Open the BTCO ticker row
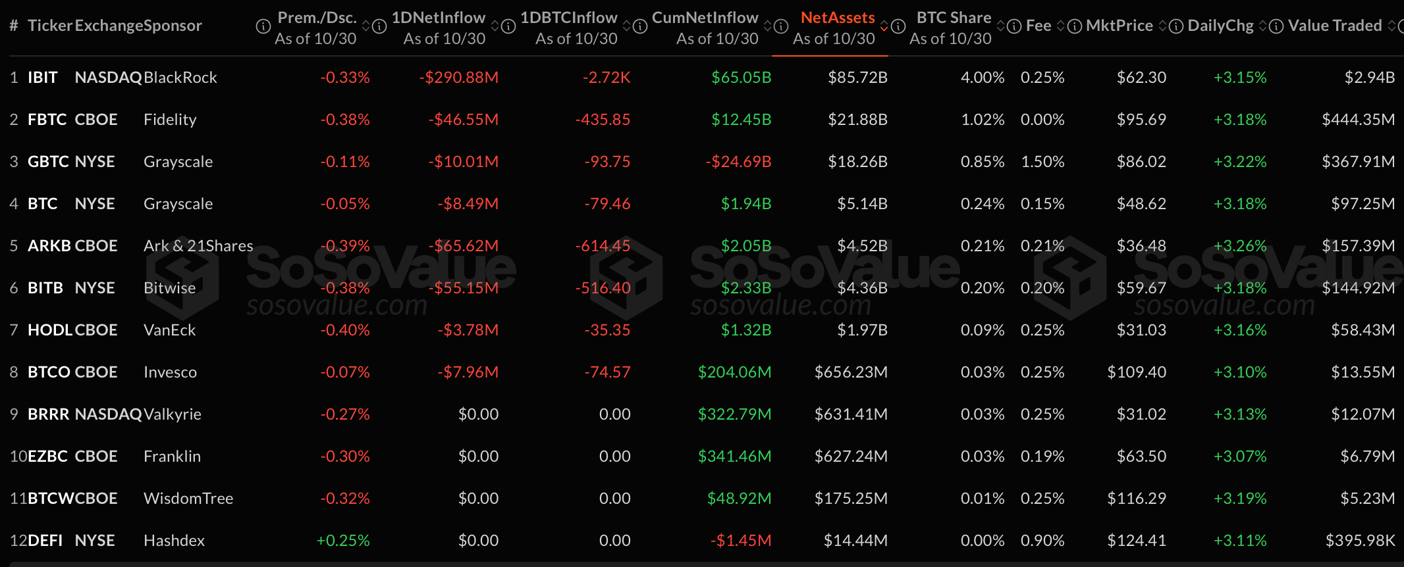Image resolution: width=1404 pixels, height=567 pixels. coord(49,372)
